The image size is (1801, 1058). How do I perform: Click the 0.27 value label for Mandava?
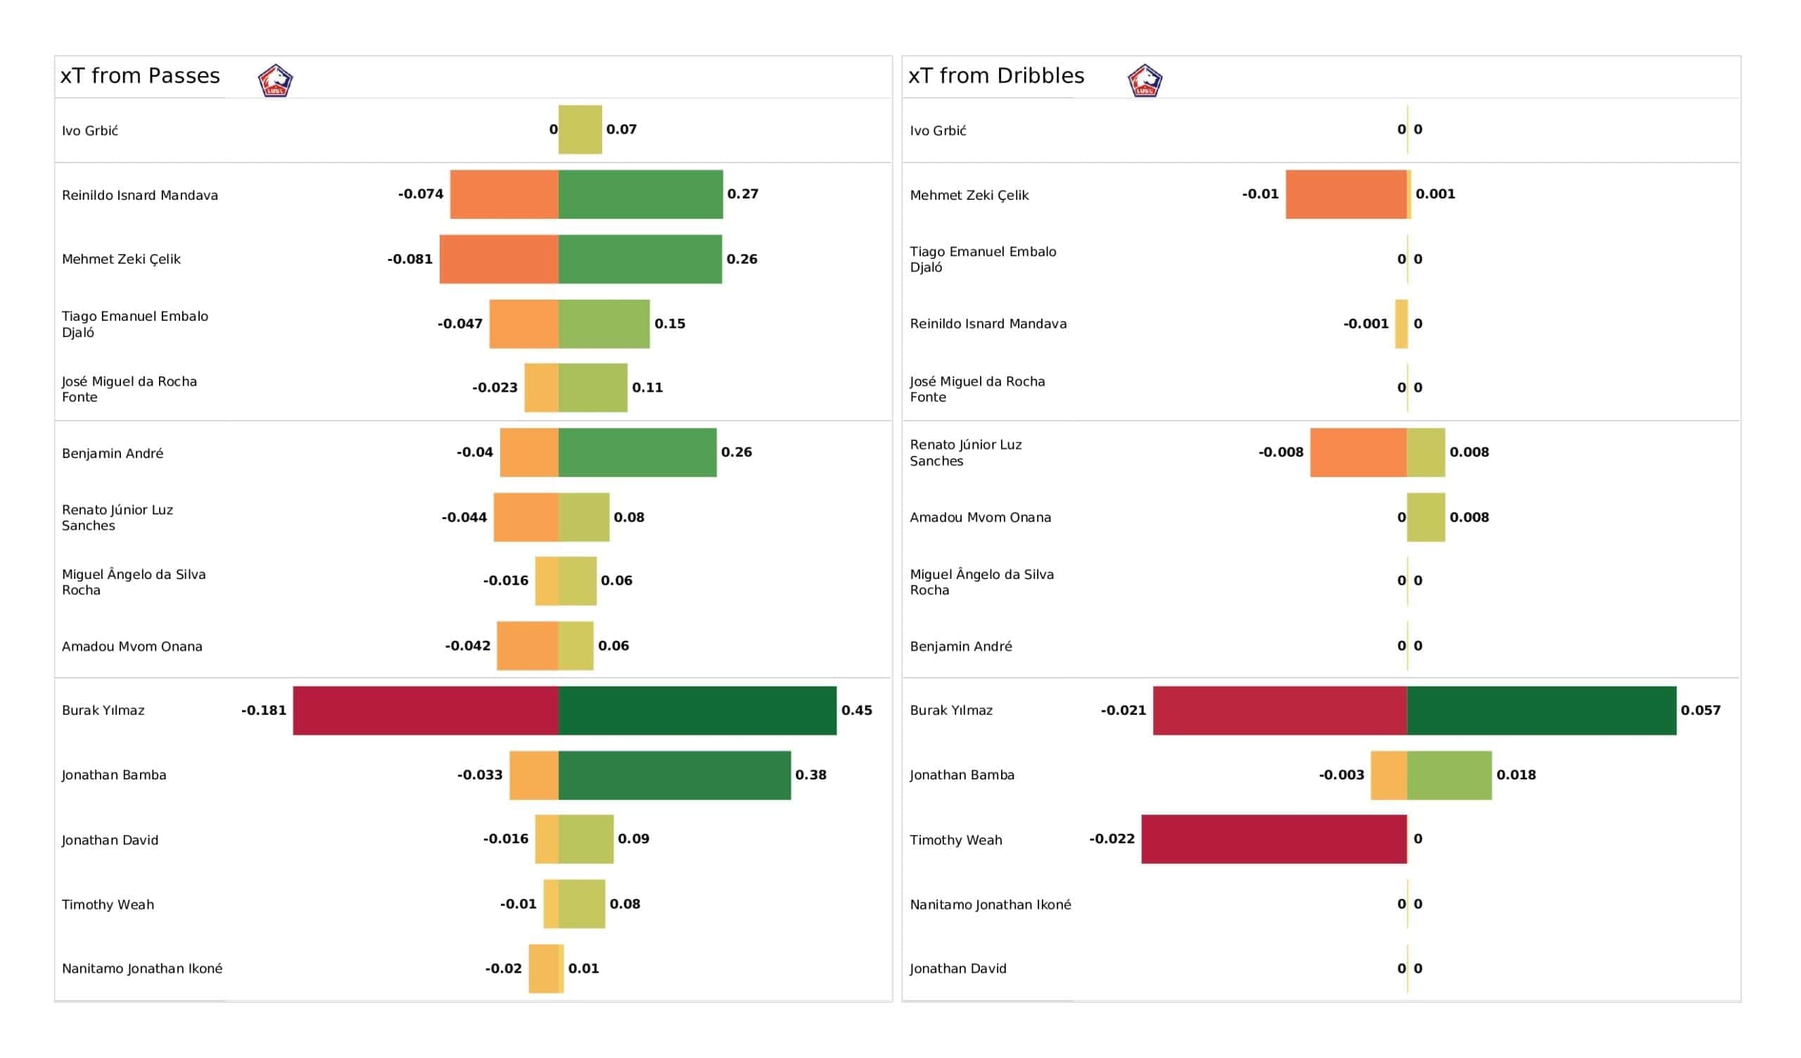tap(742, 193)
